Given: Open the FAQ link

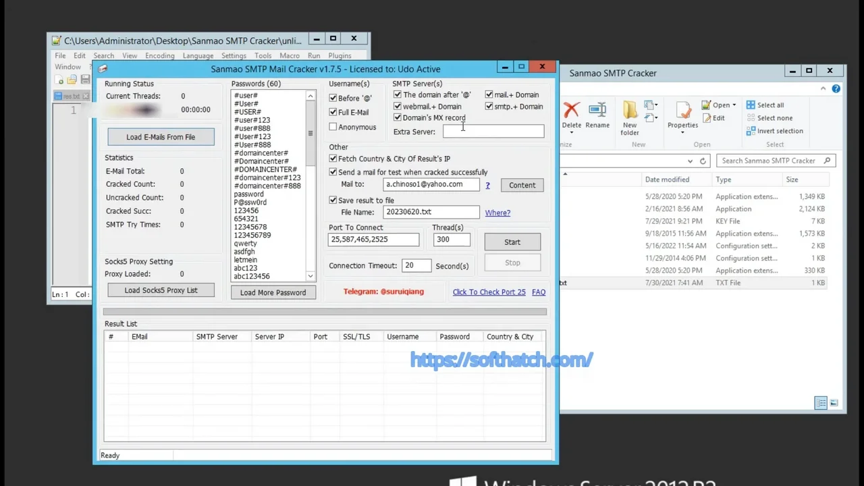Looking at the screenshot, I should [539, 292].
